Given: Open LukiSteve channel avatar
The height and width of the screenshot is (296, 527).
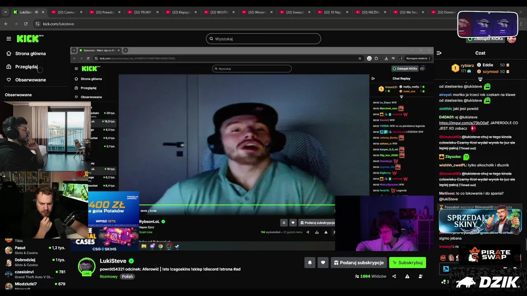Looking at the screenshot, I should click(x=87, y=266).
